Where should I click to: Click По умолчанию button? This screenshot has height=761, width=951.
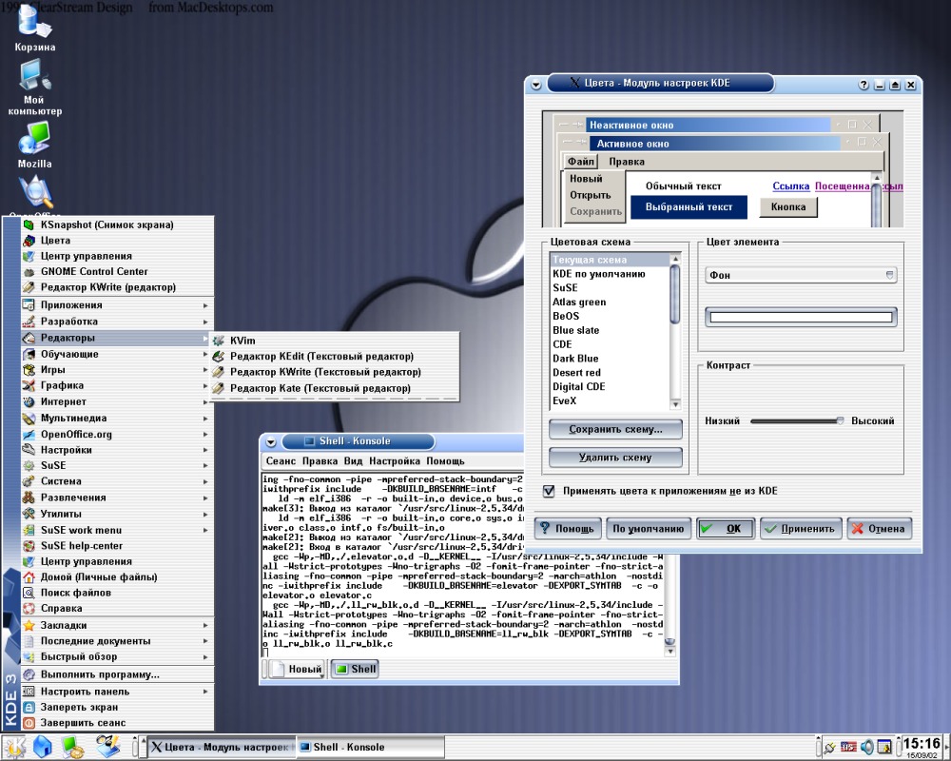click(649, 529)
